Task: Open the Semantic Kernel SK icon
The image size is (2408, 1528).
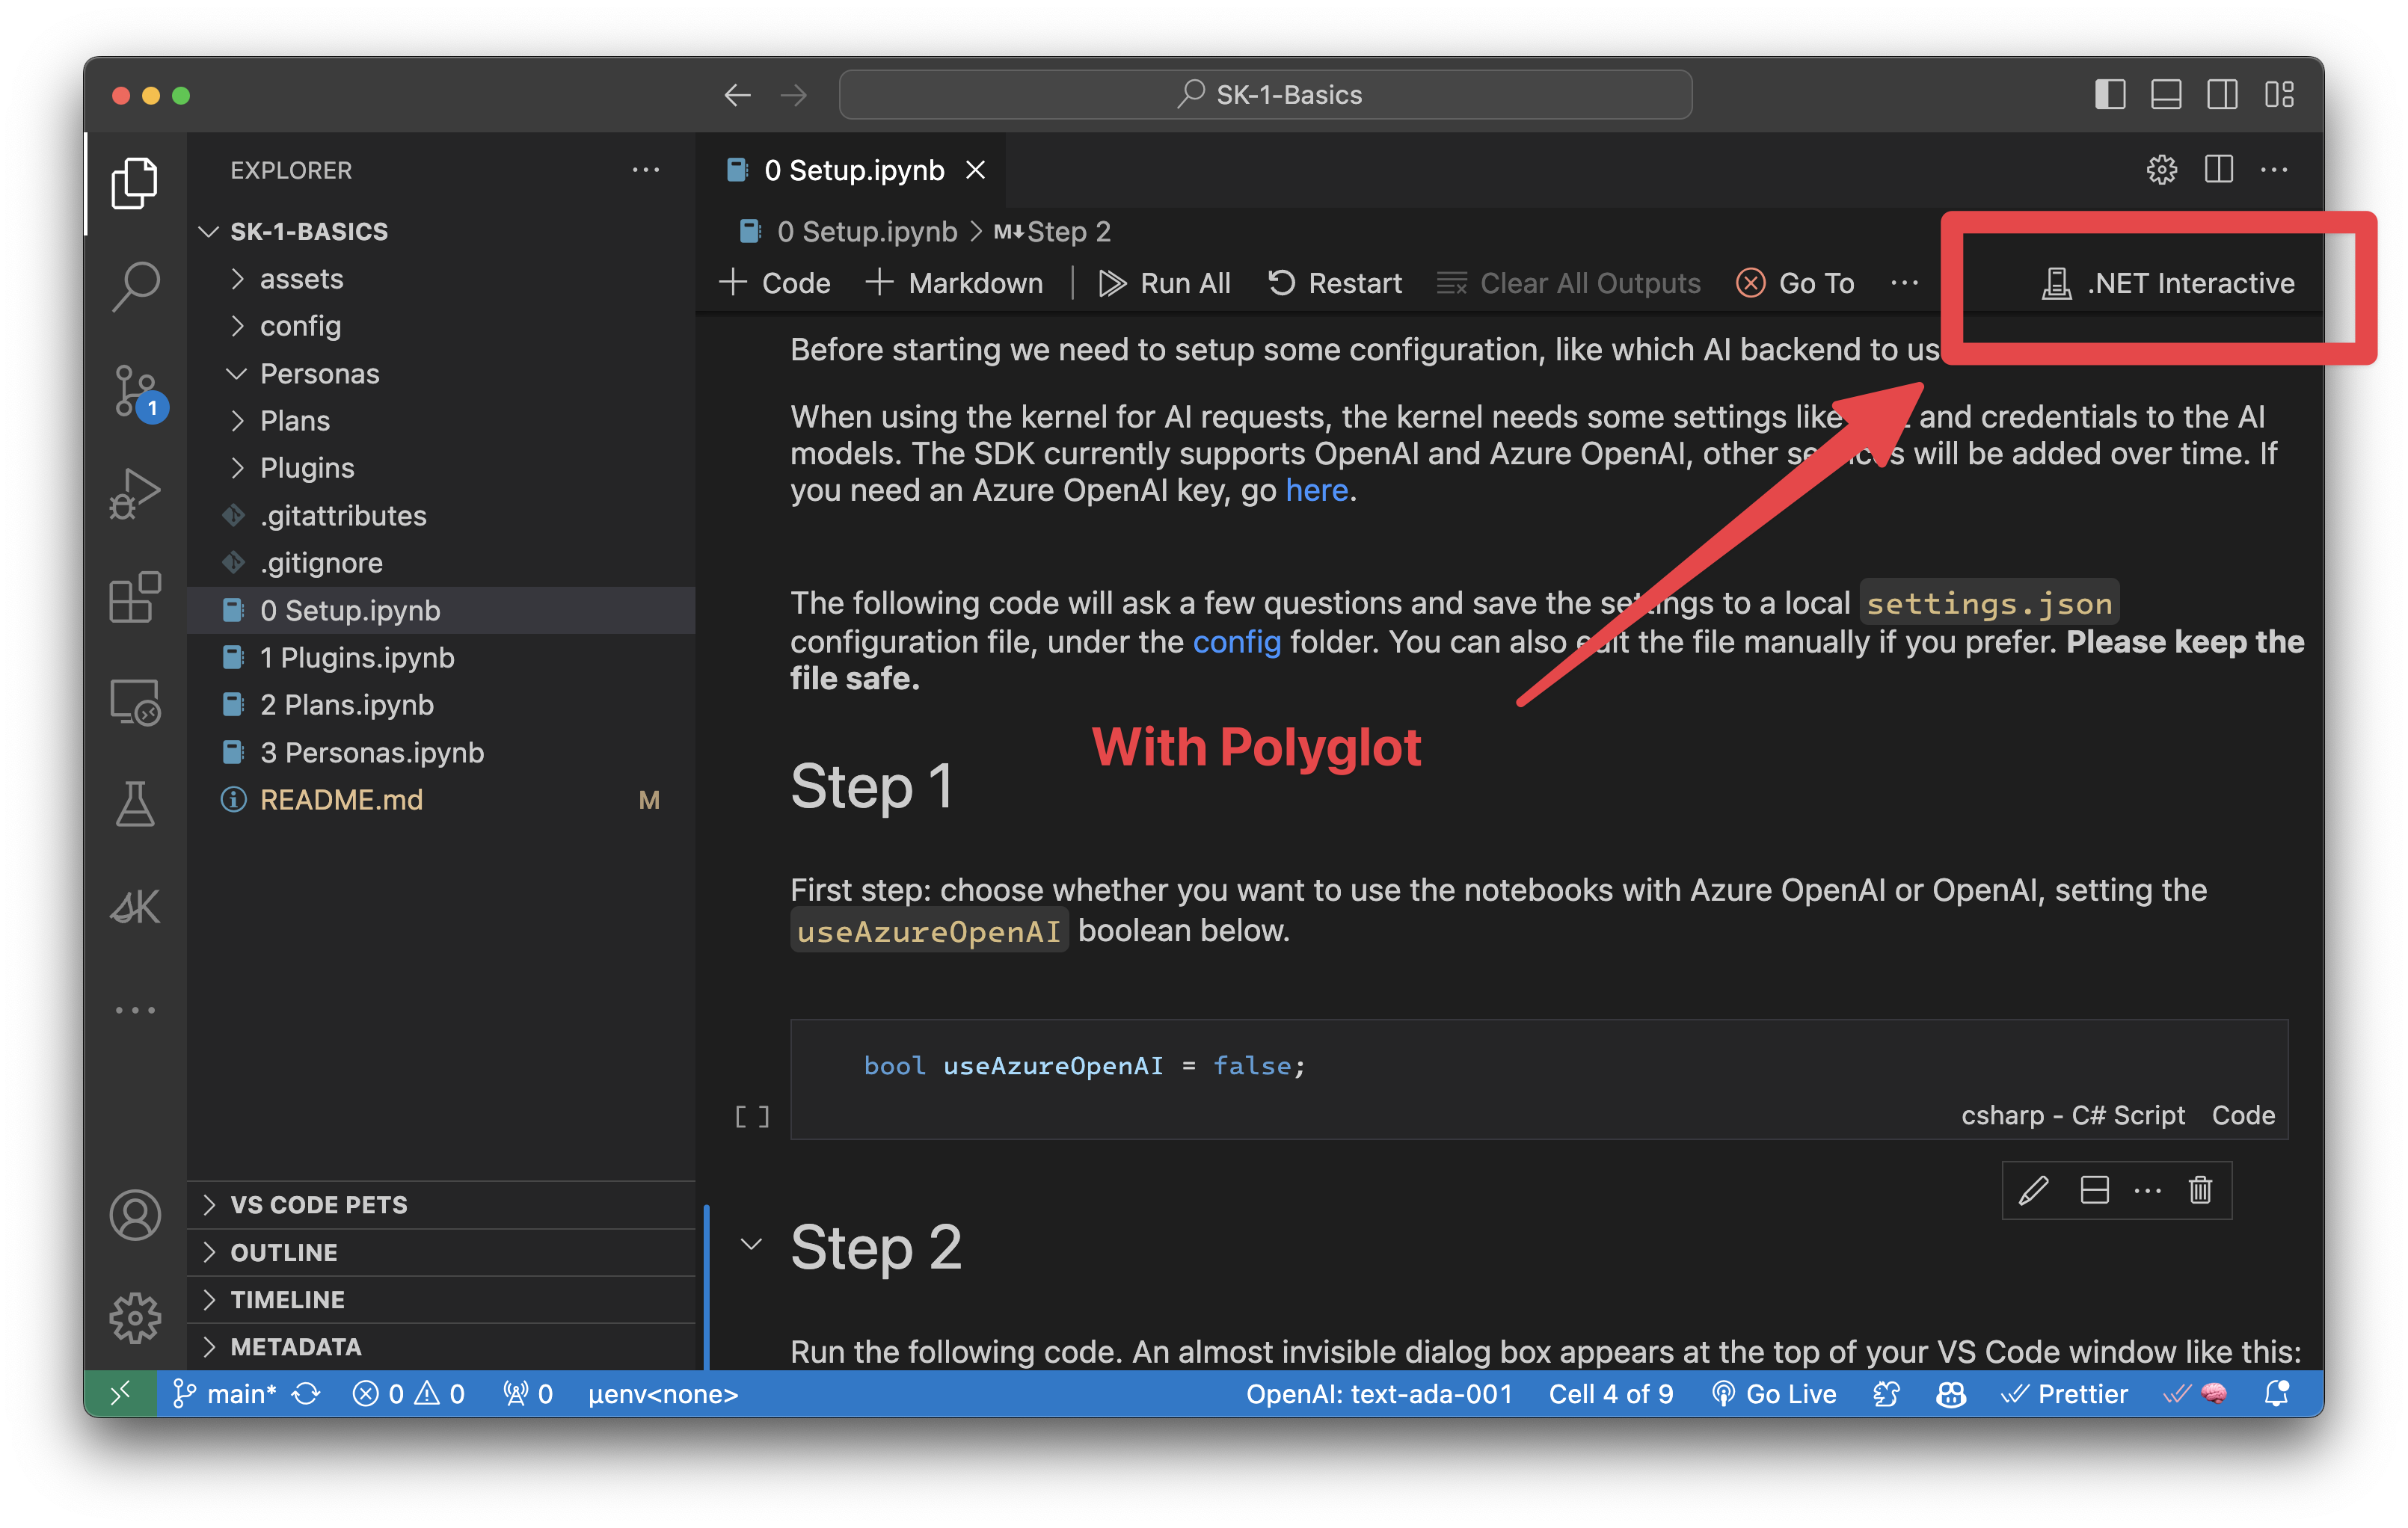Action: tap(135, 906)
